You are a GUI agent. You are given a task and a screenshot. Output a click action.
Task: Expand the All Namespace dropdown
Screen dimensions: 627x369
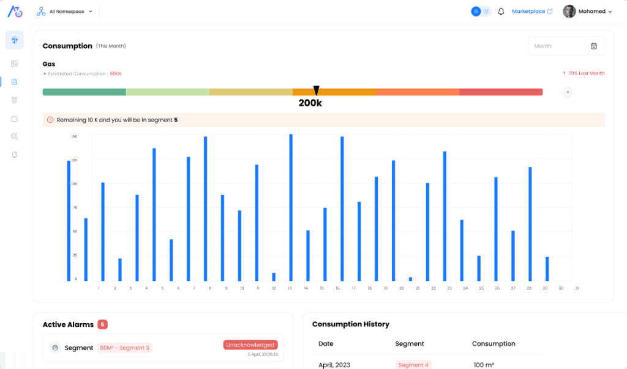coord(65,12)
